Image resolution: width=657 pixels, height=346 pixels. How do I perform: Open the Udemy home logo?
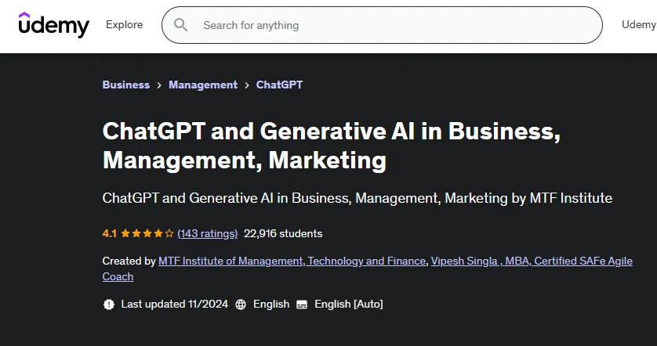point(53,25)
